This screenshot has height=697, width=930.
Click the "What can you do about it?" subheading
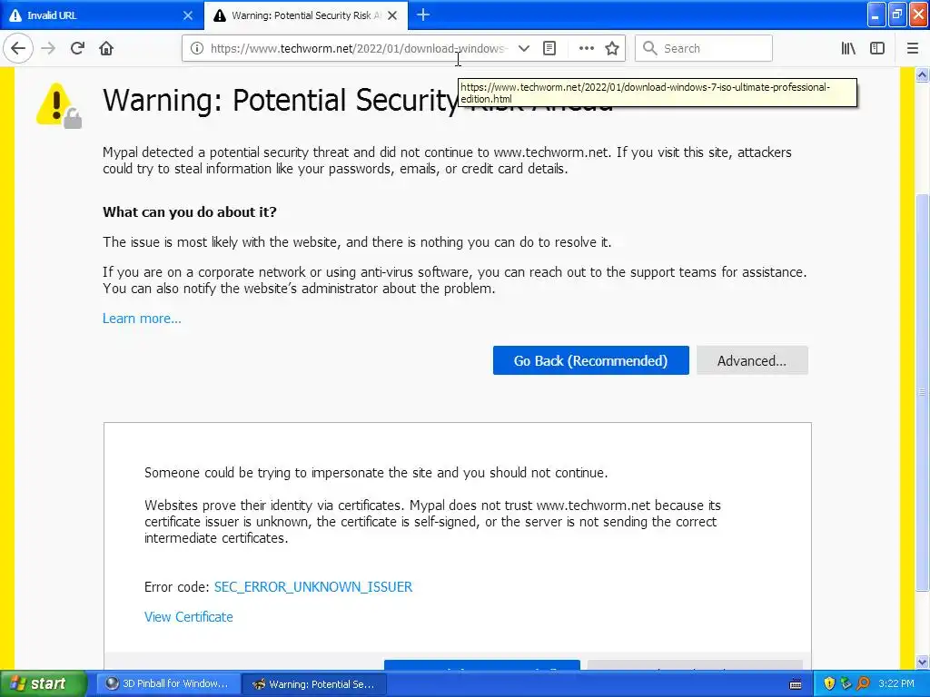tap(190, 212)
